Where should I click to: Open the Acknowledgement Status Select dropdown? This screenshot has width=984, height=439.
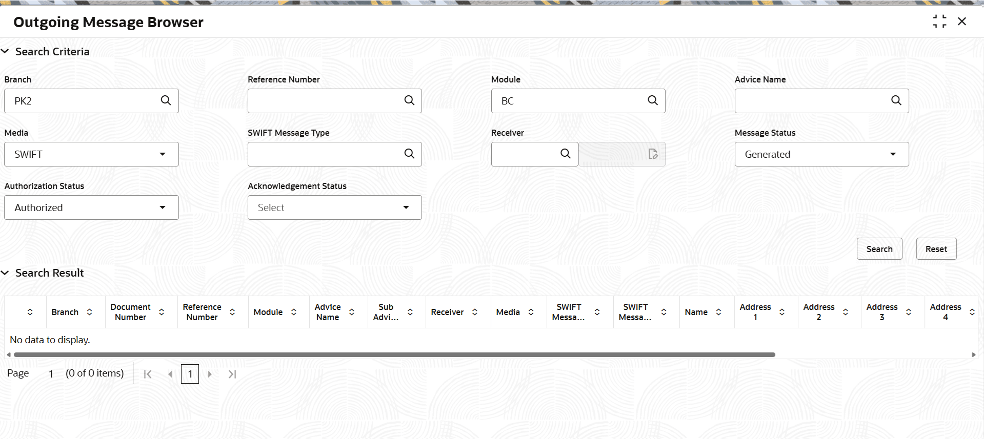[335, 207]
